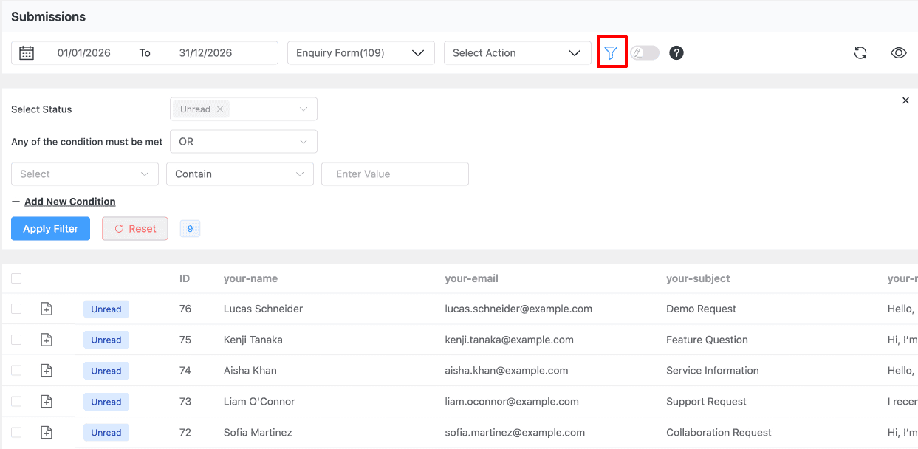Click email kenji.tanaka@example.com
Image resolution: width=918 pixels, height=449 pixels.
[x=510, y=340]
